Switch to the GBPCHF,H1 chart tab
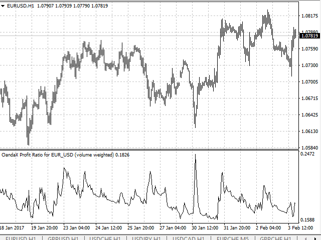The height and width of the screenshot is (240, 321). click(275, 238)
